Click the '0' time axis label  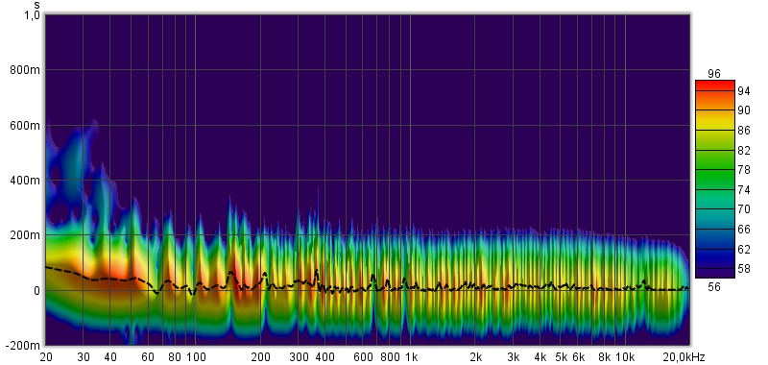[36, 290]
